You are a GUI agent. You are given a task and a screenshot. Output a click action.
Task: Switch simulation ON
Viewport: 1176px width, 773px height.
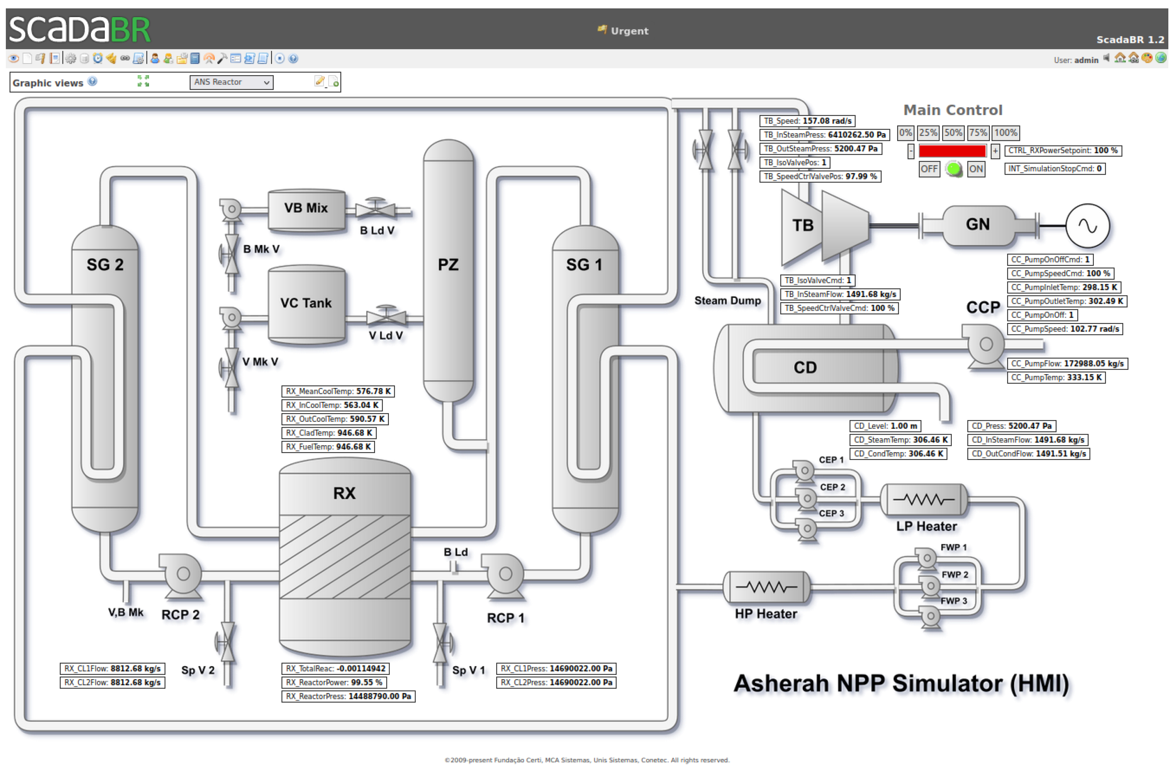pos(976,169)
